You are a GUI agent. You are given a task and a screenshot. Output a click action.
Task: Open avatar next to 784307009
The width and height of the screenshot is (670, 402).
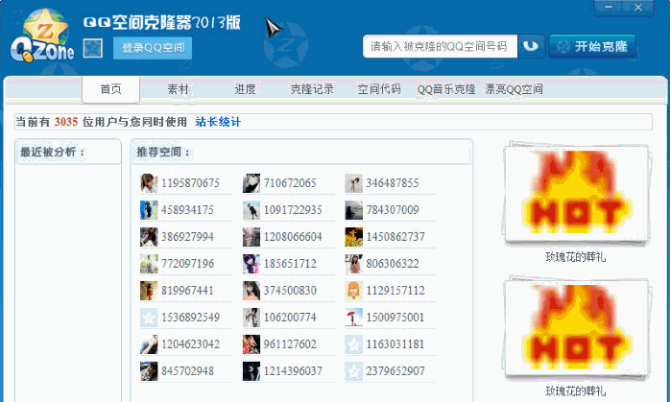click(354, 210)
